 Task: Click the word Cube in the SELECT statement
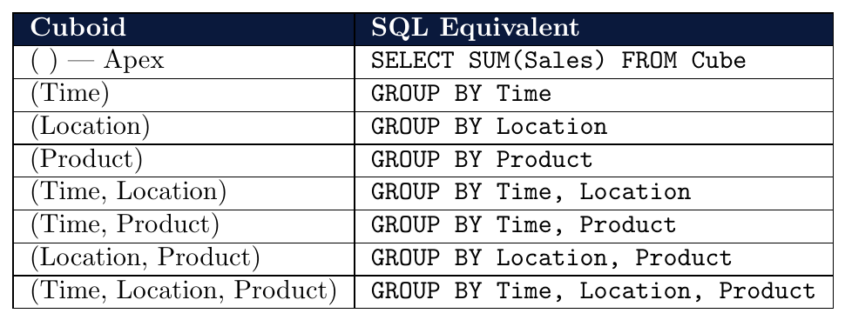tap(719, 61)
